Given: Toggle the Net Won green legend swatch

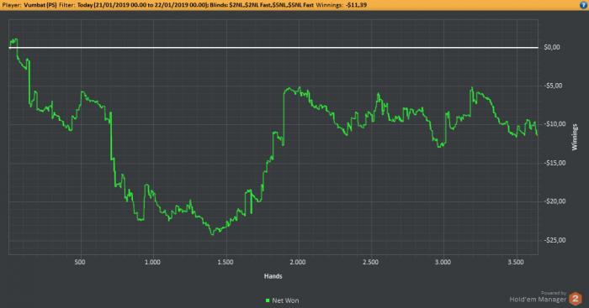Looking at the screenshot, I should pyautogui.click(x=268, y=300).
